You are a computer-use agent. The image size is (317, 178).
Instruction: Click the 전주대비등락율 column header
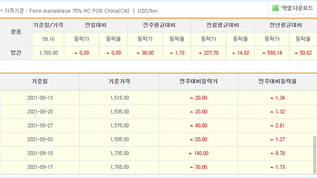[277, 81]
